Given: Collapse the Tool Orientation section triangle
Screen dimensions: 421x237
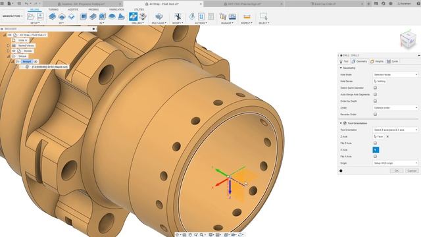Looking at the screenshot, I should coord(341,123).
